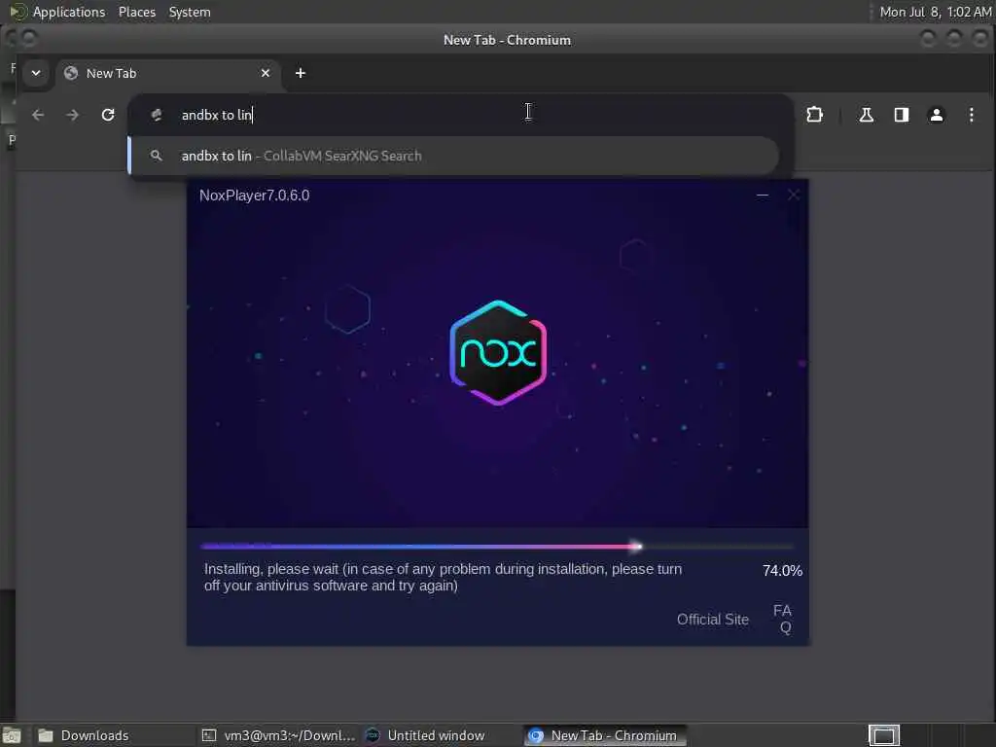Click the Applications menu logo icon
Screen dimensions: 996x747
[x=18, y=12]
